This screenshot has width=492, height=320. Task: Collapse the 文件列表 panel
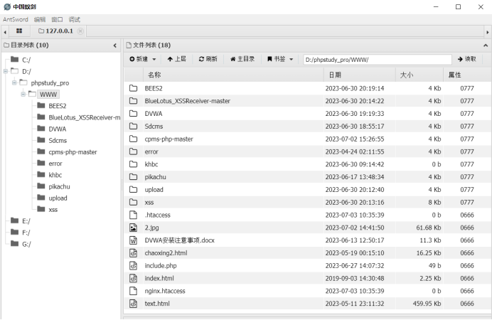click(486, 46)
